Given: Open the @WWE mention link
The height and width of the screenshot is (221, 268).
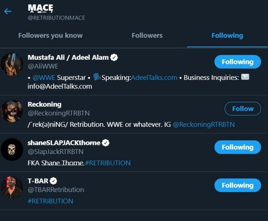Looking at the screenshot, I should point(44,77).
